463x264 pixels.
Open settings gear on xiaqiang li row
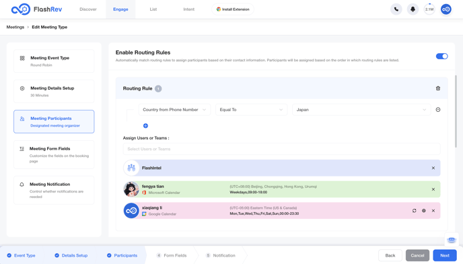click(424, 211)
